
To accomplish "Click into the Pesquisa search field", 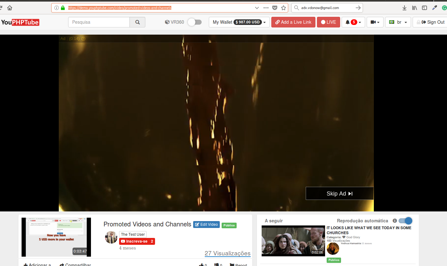I will (99, 22).
